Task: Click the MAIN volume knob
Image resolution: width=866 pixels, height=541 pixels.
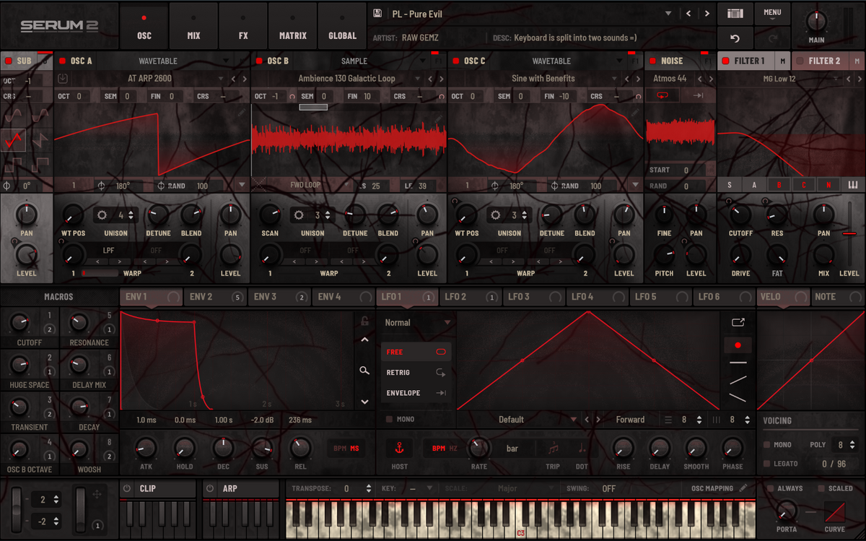Action: tap(817, 20)
